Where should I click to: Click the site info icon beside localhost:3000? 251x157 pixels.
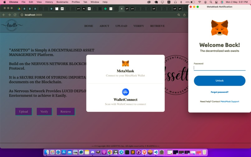point(22,15)
